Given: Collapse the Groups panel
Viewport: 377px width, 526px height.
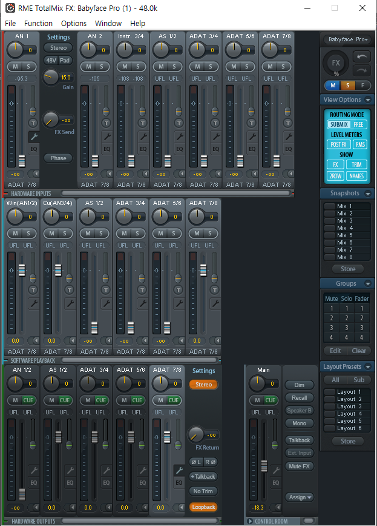Looking at the screenshot, I should (368, 283).
